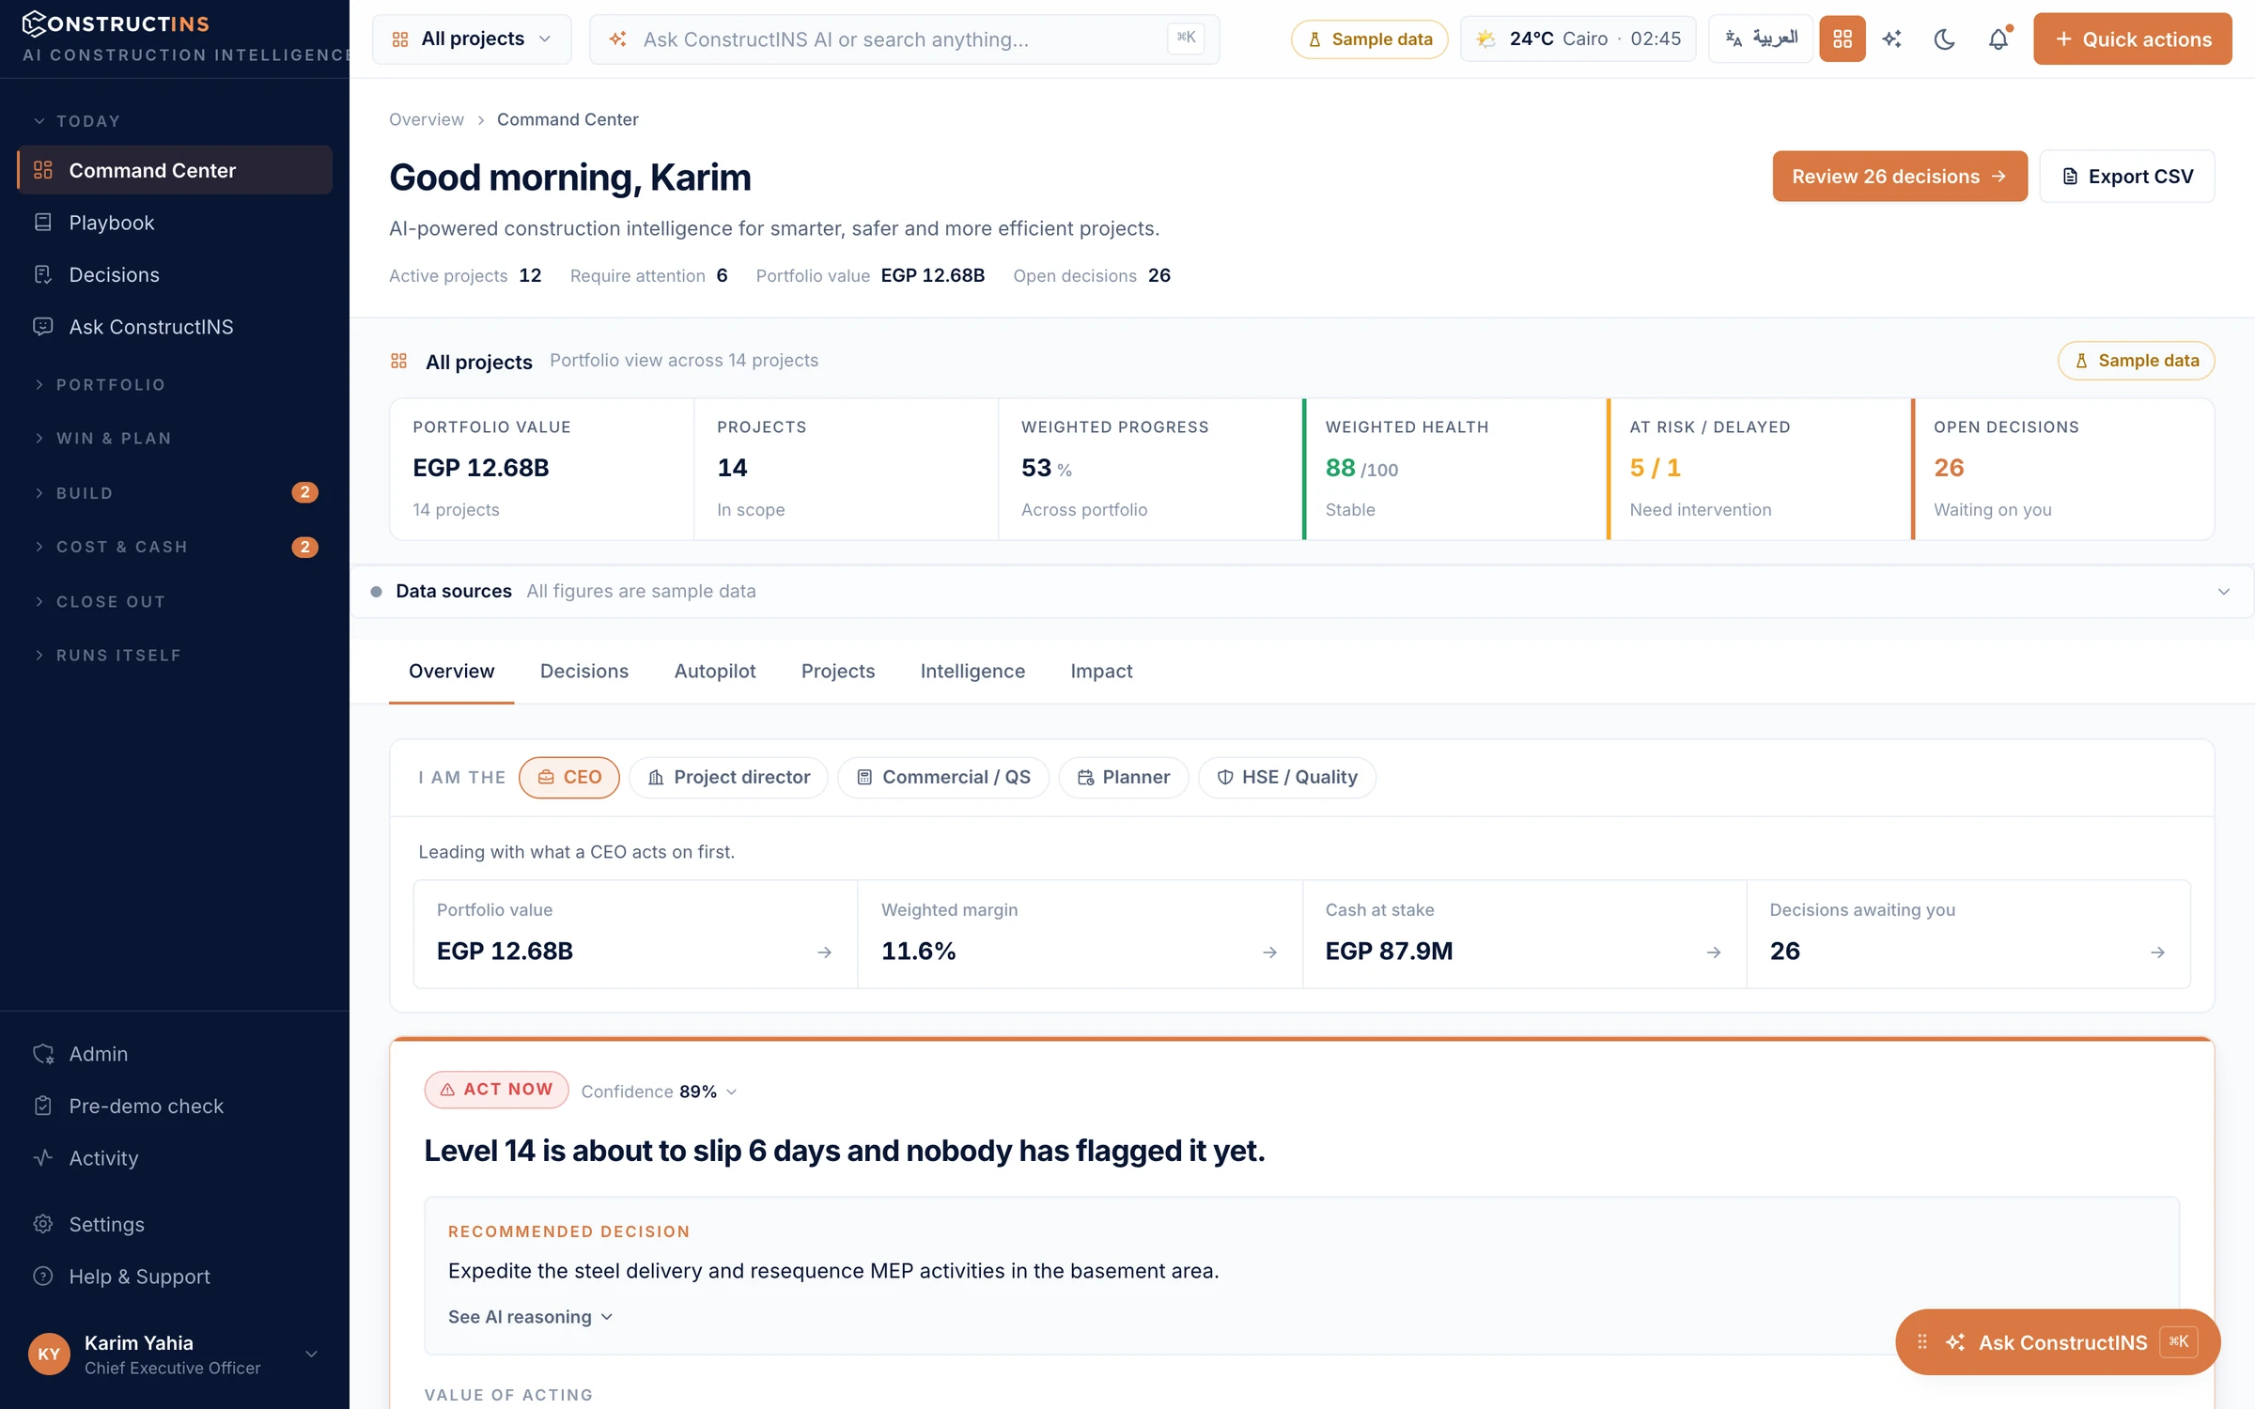The image size is (2255, 1409).
Task: Expand the RUNS ITSELF section
Action: (108, 655)
